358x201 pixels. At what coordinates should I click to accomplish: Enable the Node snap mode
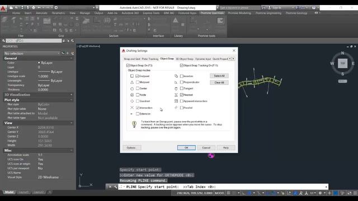138,94
